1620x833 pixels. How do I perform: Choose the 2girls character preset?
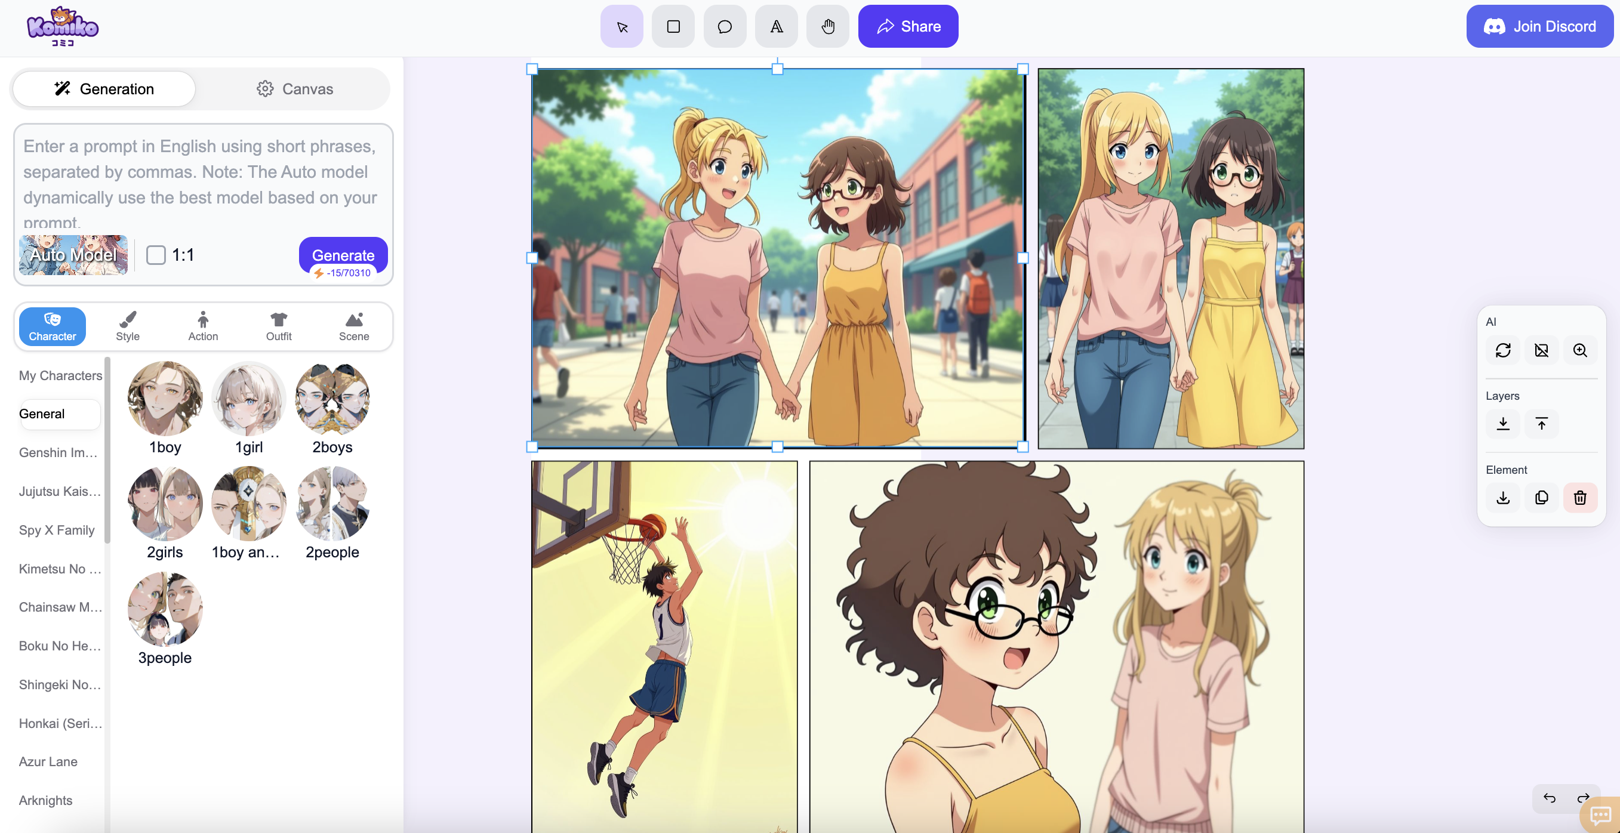click(165, 513)
